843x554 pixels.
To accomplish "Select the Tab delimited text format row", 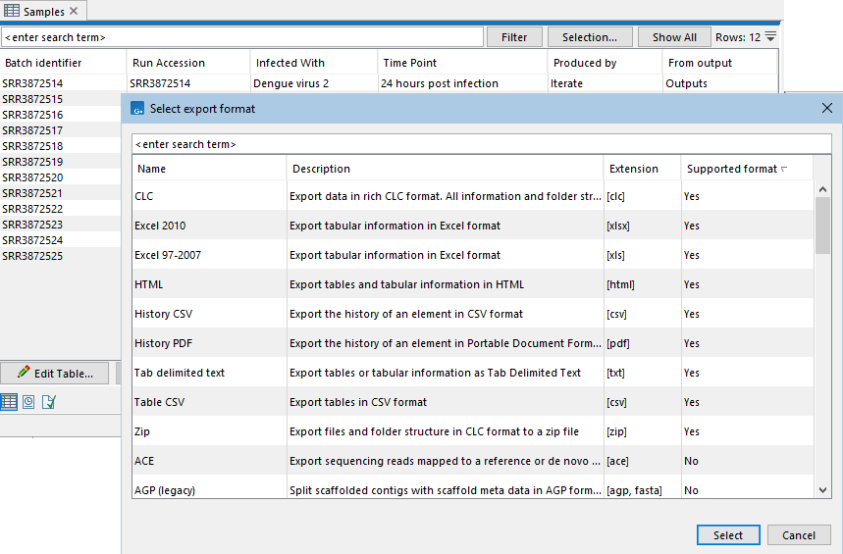I will (x=180, y=373).
